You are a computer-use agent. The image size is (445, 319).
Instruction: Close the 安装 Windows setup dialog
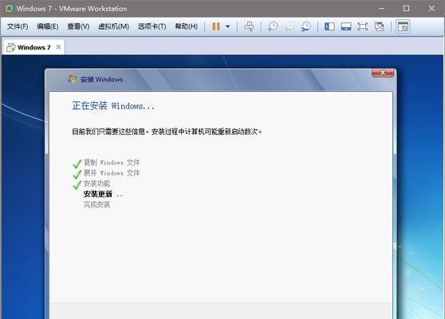tap(383, 73)
